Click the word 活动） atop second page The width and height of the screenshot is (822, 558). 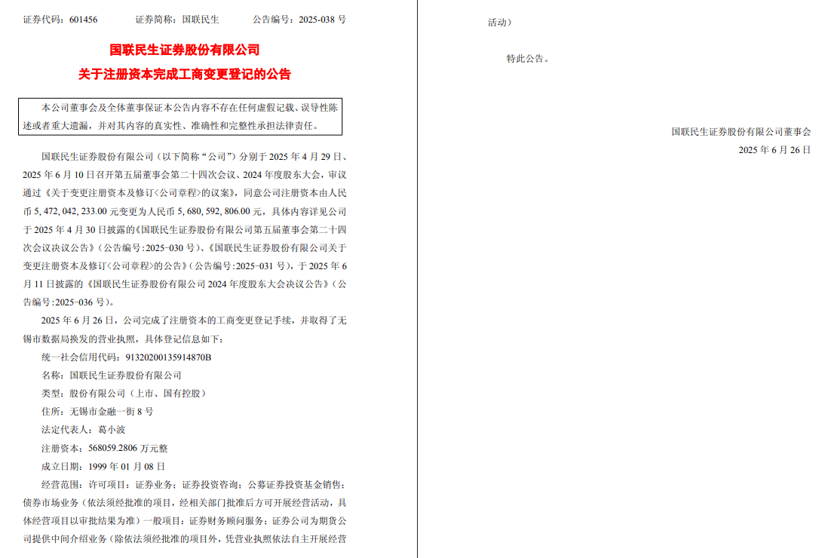[500, 23]
